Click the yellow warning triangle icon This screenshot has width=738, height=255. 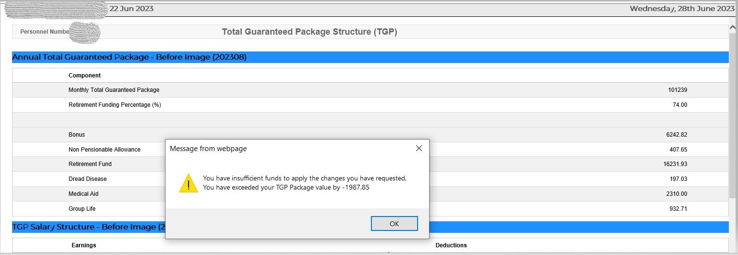(x=188, y=183)
